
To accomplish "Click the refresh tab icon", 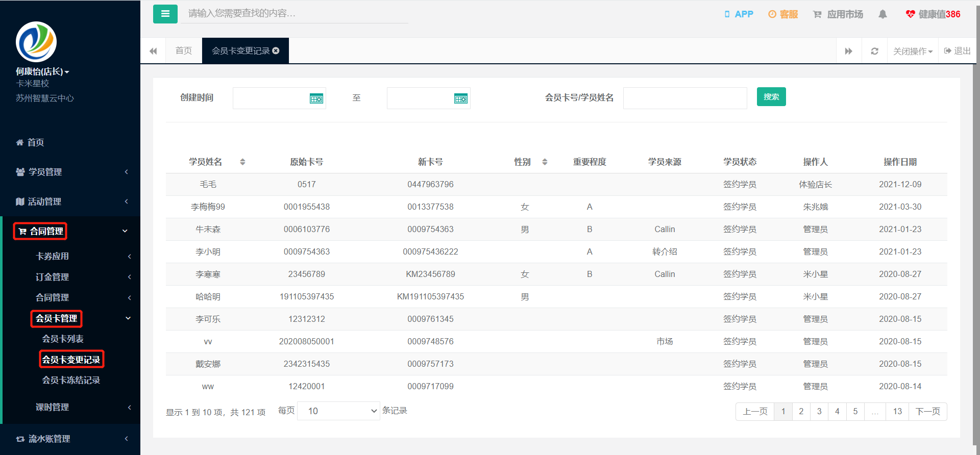I will click(874, 51).
